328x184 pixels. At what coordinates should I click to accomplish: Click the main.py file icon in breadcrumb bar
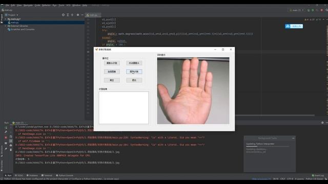[x=3, y=10]
